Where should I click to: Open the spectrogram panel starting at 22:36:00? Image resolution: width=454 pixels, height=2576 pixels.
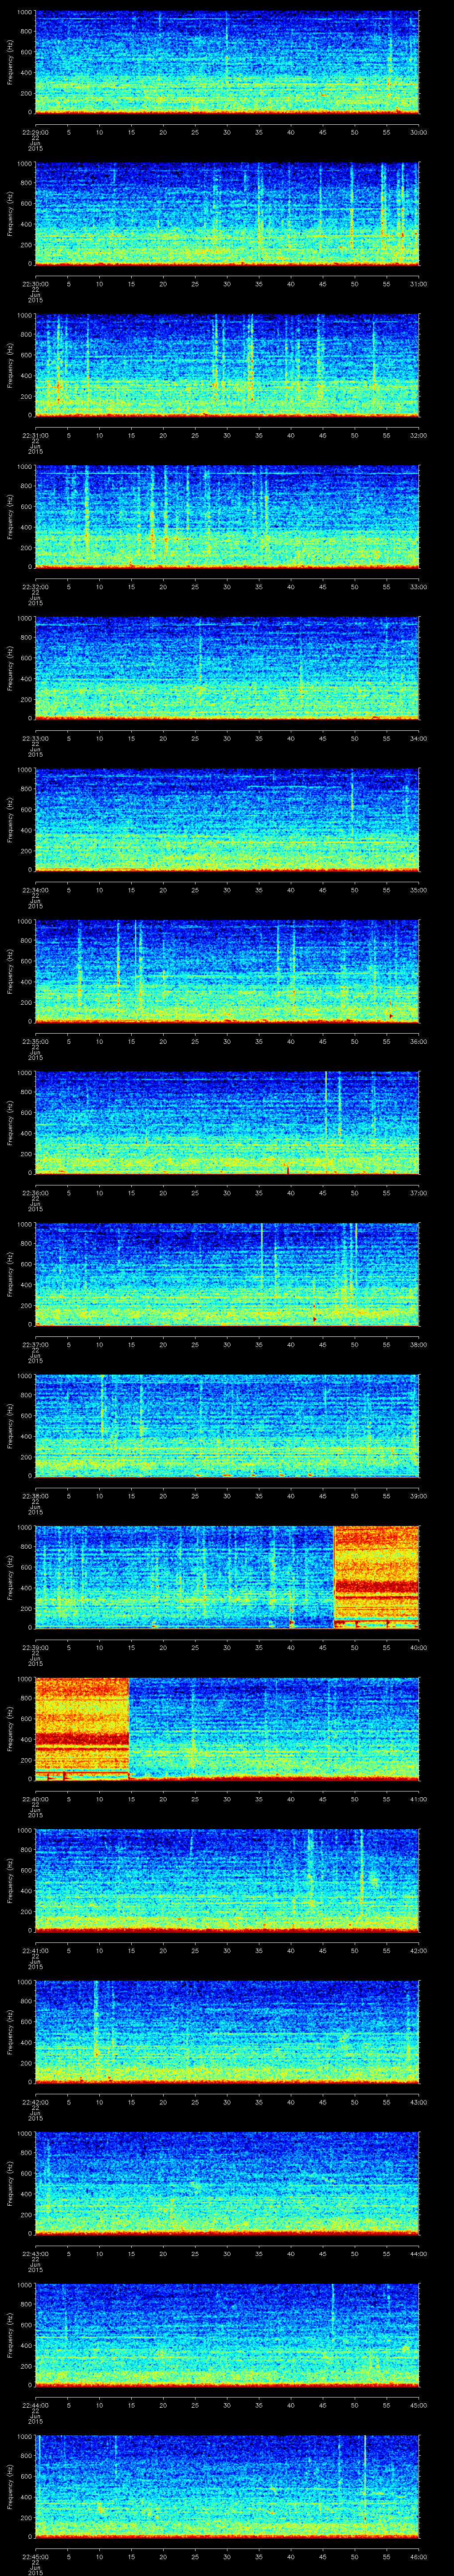227,1123
